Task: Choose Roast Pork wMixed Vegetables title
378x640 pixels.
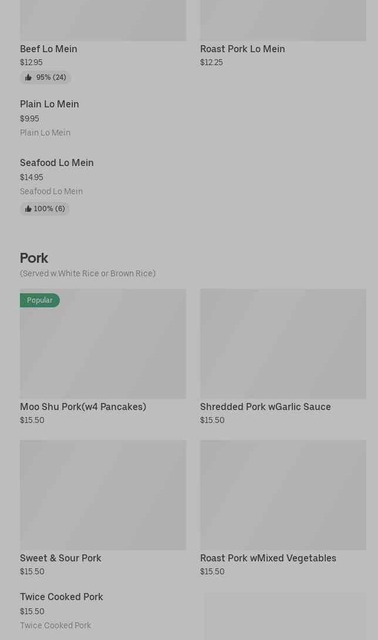Action: [268, 558]
